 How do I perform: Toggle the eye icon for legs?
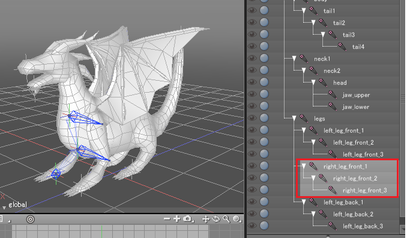pyautogui.click(x=252, y=118)
